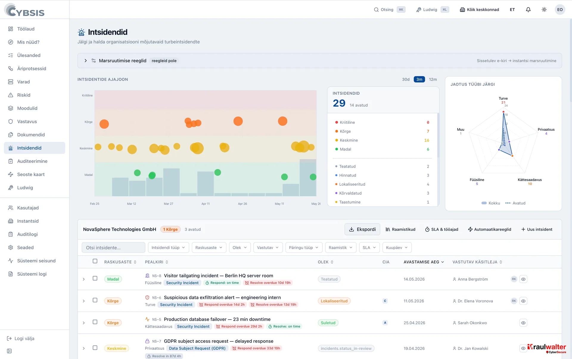Toggle eye icon on NS-6 row
Screen dimensions: 572x359
point(523,301)
